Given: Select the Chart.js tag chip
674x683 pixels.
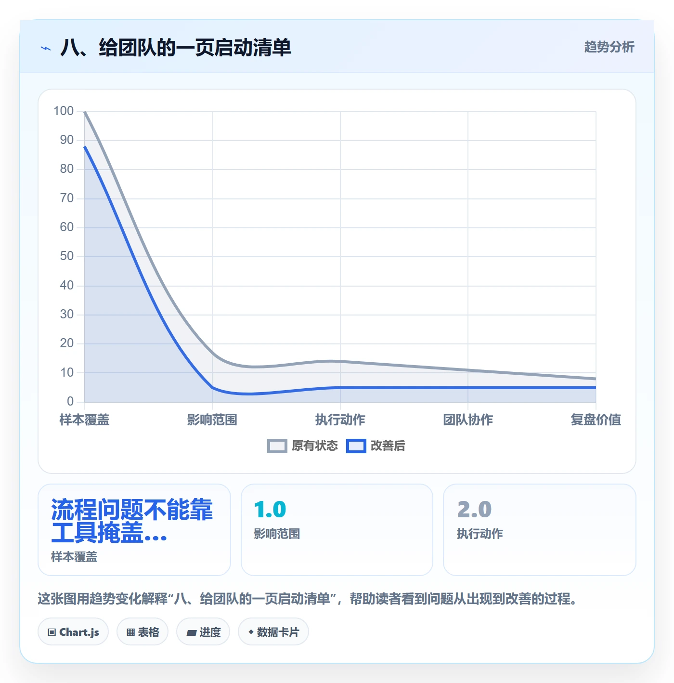Looking at the screenshot, I should 73,632.
